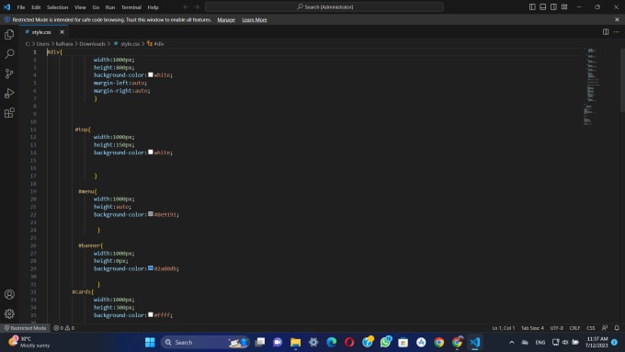Open the Windows Start button
Screen dimensions: 625x352
(x=150, y=342)
